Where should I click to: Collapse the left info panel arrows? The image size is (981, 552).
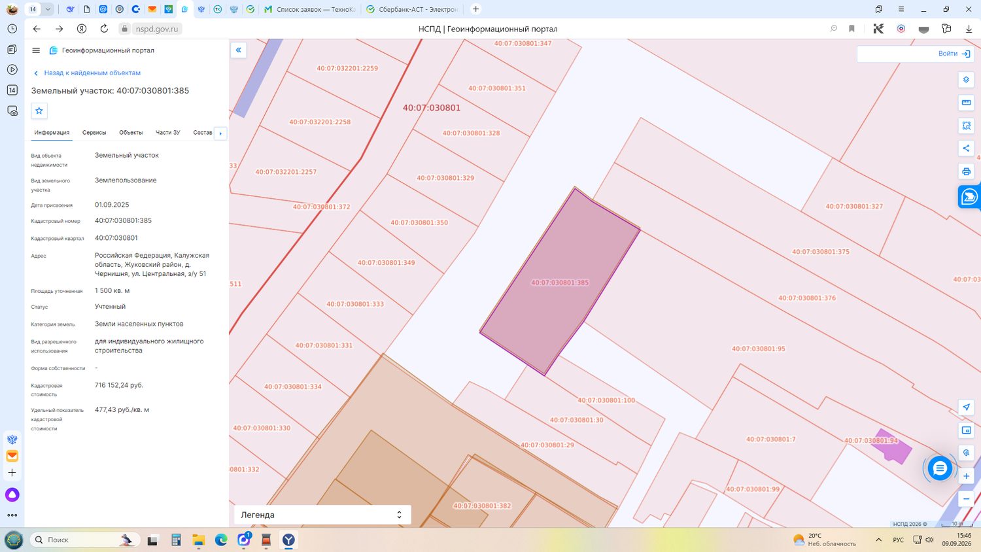point(239,50)
